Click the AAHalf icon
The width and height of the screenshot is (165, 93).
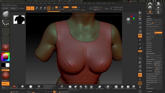pyautogui.click(x=140, y=32)
